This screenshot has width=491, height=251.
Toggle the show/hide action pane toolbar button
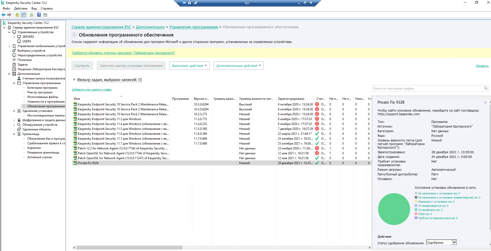45,15
